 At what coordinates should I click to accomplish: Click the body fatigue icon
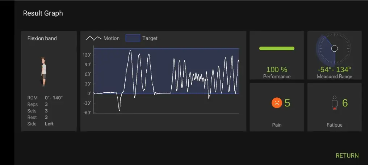[x=335, y=103]
